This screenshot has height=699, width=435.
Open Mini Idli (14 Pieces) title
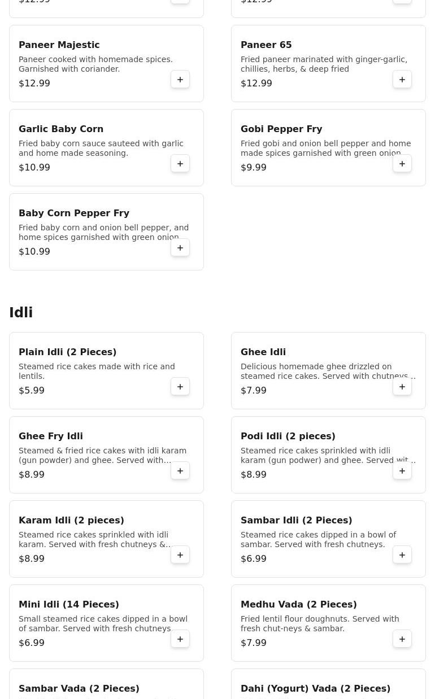pos(69,604)
